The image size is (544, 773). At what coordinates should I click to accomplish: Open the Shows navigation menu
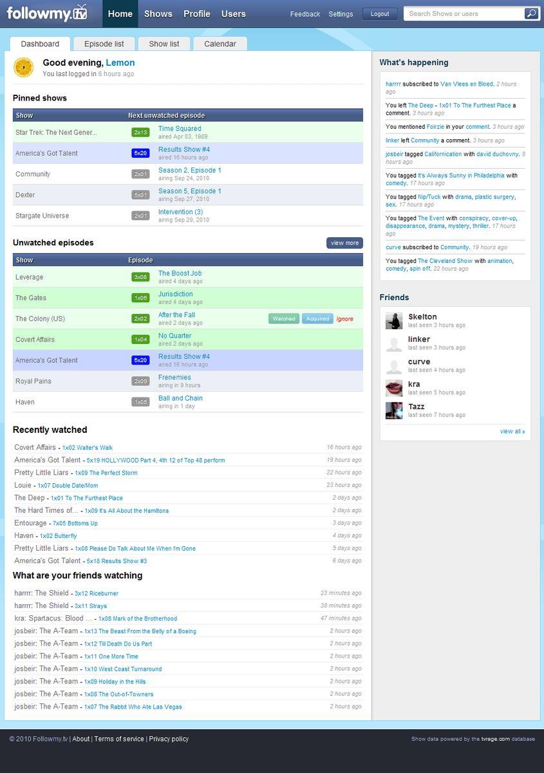(158, 14)
